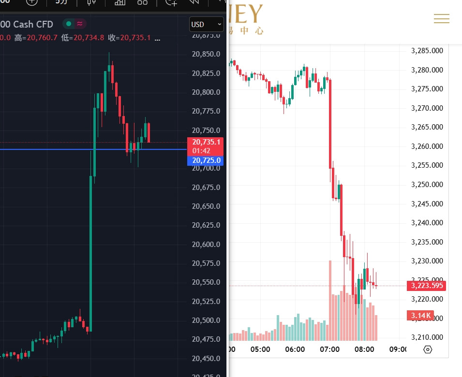Toggle the pink approximate data indicator
This screenshot has height=377, width=462.
click(79, 24)
